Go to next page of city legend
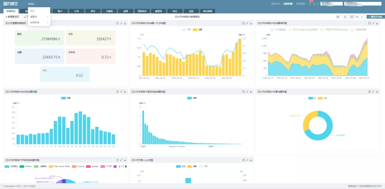 click(126, 166)
